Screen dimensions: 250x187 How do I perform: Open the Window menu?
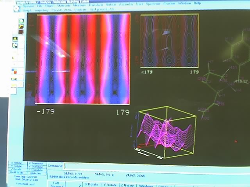click(184, 3)
